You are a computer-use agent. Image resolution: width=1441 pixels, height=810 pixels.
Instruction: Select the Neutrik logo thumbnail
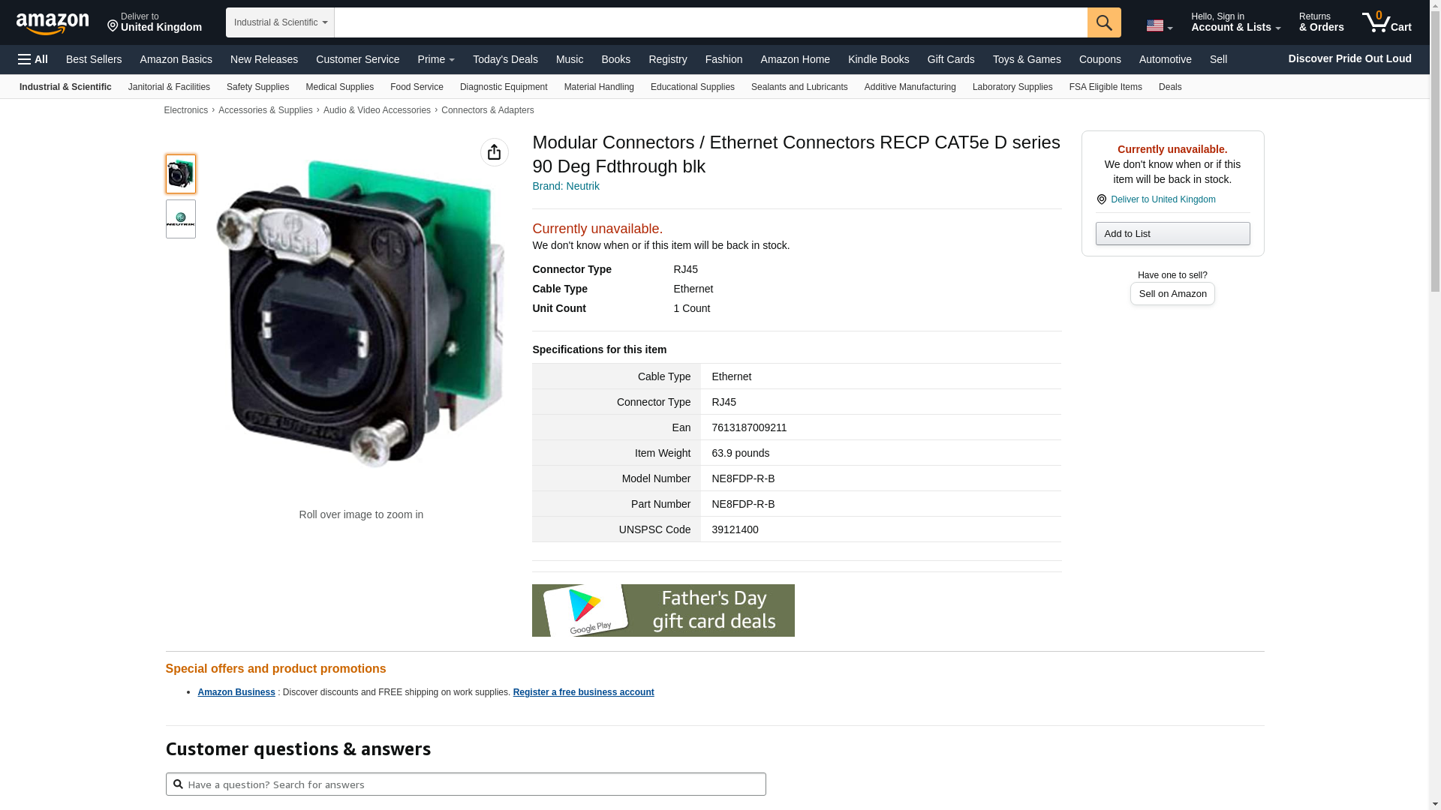click(180, 219)
